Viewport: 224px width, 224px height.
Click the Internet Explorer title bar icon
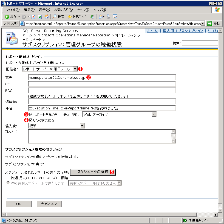4,3
